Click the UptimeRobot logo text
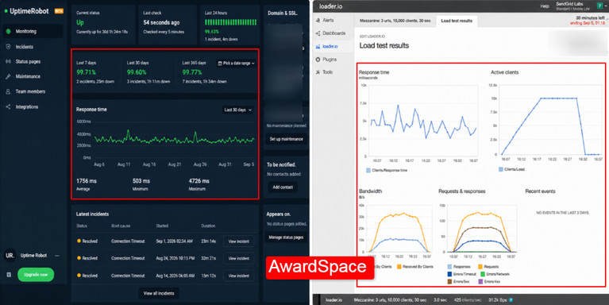Viewport: 609px width, 305px height. (29, 11)
